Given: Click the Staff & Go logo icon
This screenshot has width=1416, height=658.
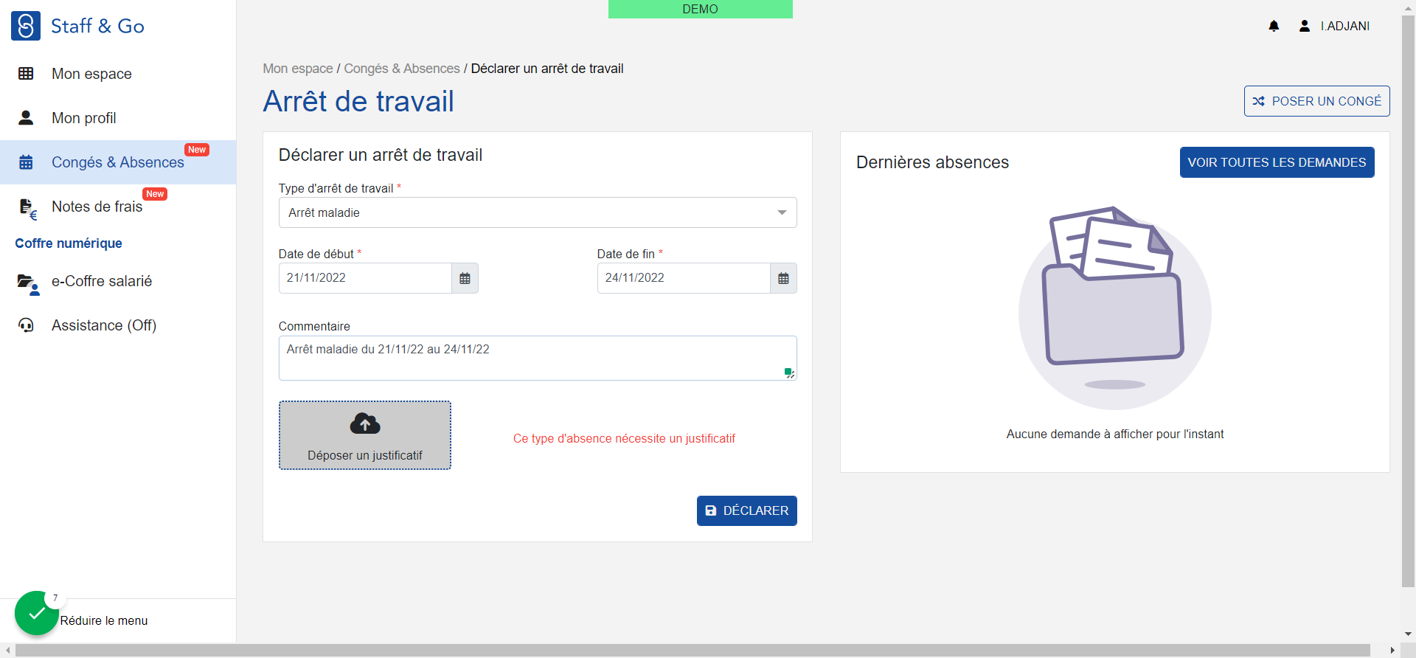Looking at the screenshot, I should tap(26, 26).
